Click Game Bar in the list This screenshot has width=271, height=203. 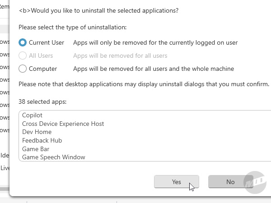[x=36, y=149]
